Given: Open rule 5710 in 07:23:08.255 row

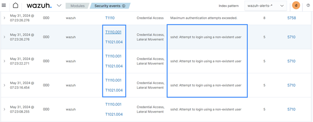Looking at the screenshot, I should (x=292, y=109).
